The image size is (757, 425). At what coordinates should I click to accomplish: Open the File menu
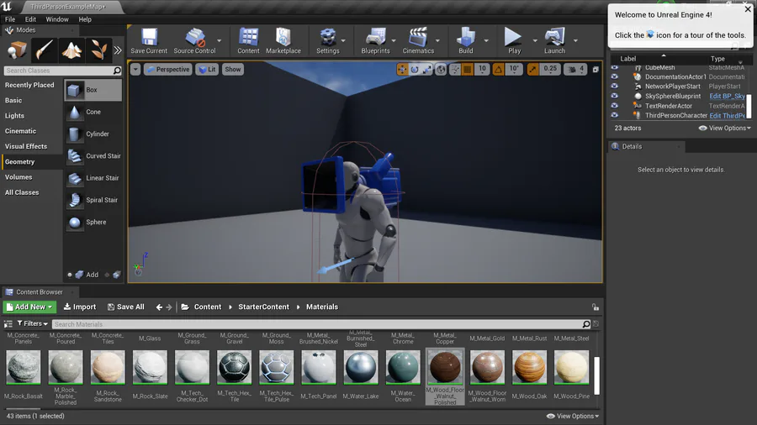tap(10, 19)
